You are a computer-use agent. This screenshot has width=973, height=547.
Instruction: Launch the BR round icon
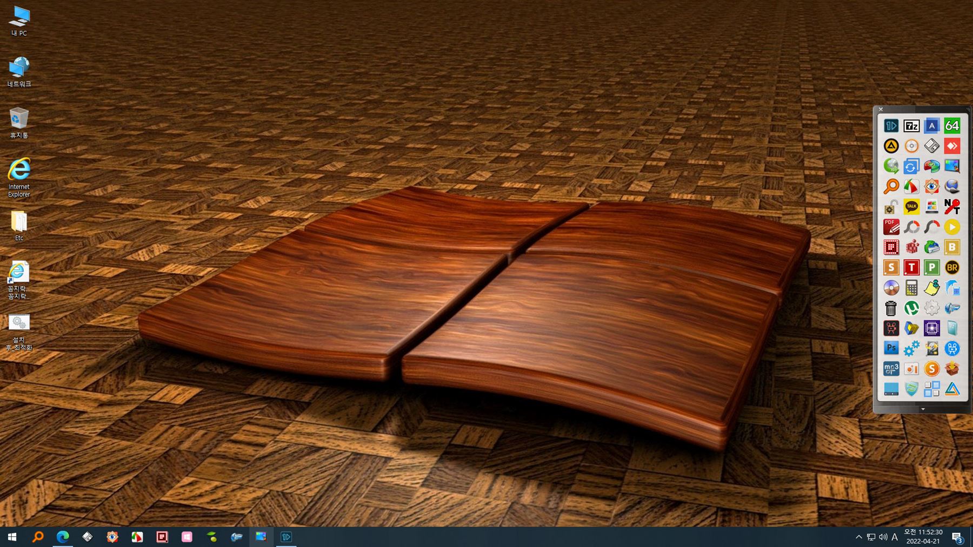952,267
